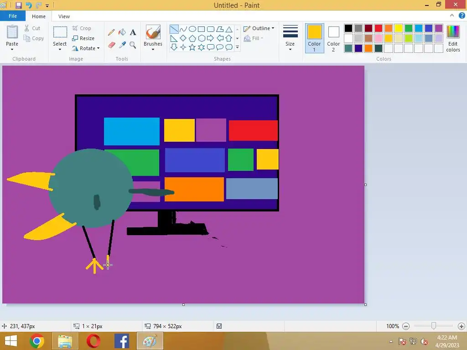The width and height of the screenshot is (467, 350).
Task: Open File Explorer from the taskbar
Action: [x=65, y=341]
